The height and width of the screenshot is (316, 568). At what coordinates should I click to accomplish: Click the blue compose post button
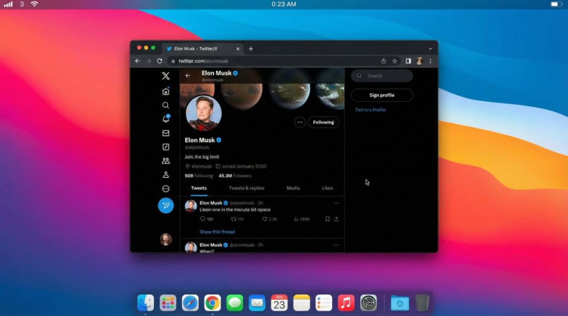(166, 206)
